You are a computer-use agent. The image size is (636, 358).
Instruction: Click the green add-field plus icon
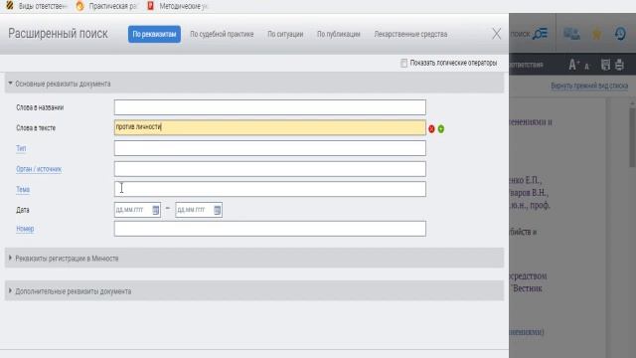click(441, 129)
